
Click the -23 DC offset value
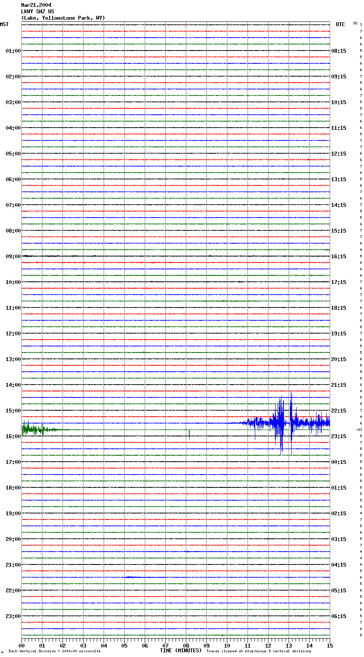[x=359, y=430]
